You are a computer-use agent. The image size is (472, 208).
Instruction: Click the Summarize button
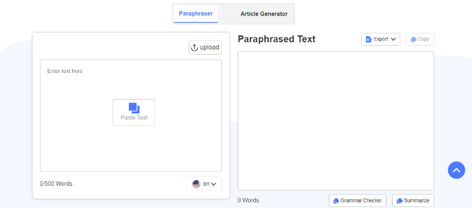pyautogui.click(x=413, y=200)
